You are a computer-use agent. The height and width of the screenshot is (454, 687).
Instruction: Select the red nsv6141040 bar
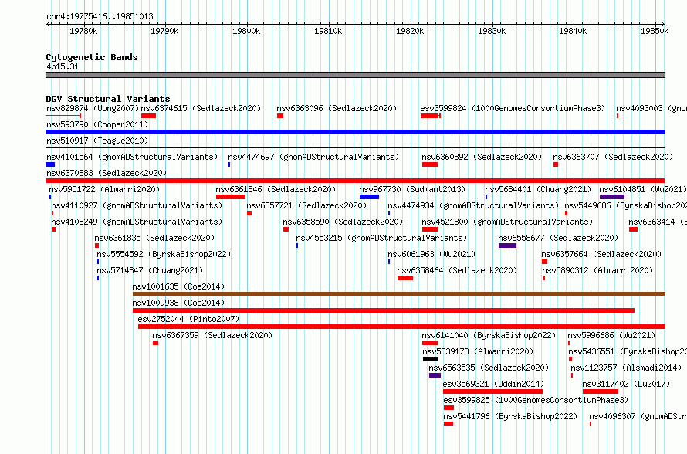(x=430, y=343)
